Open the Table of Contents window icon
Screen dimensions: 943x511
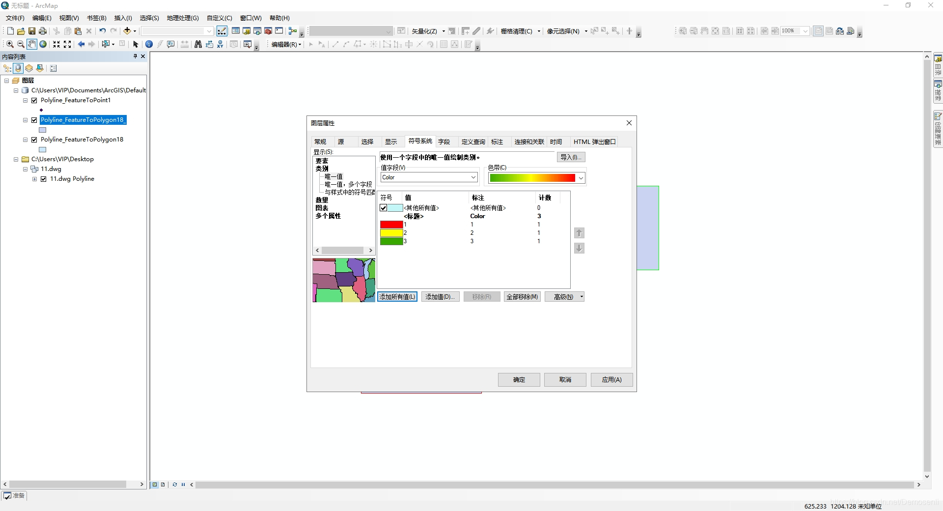[236, 31]
